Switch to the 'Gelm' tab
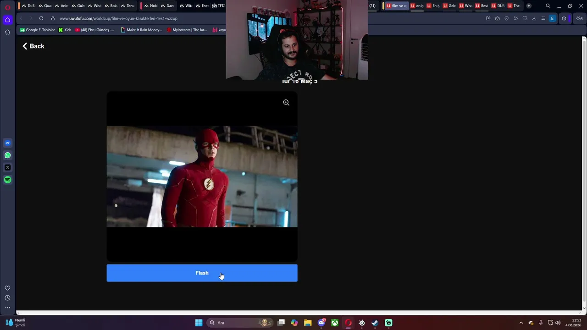Image resolution: width=587 pixels, height=330 pixels. 449,6
